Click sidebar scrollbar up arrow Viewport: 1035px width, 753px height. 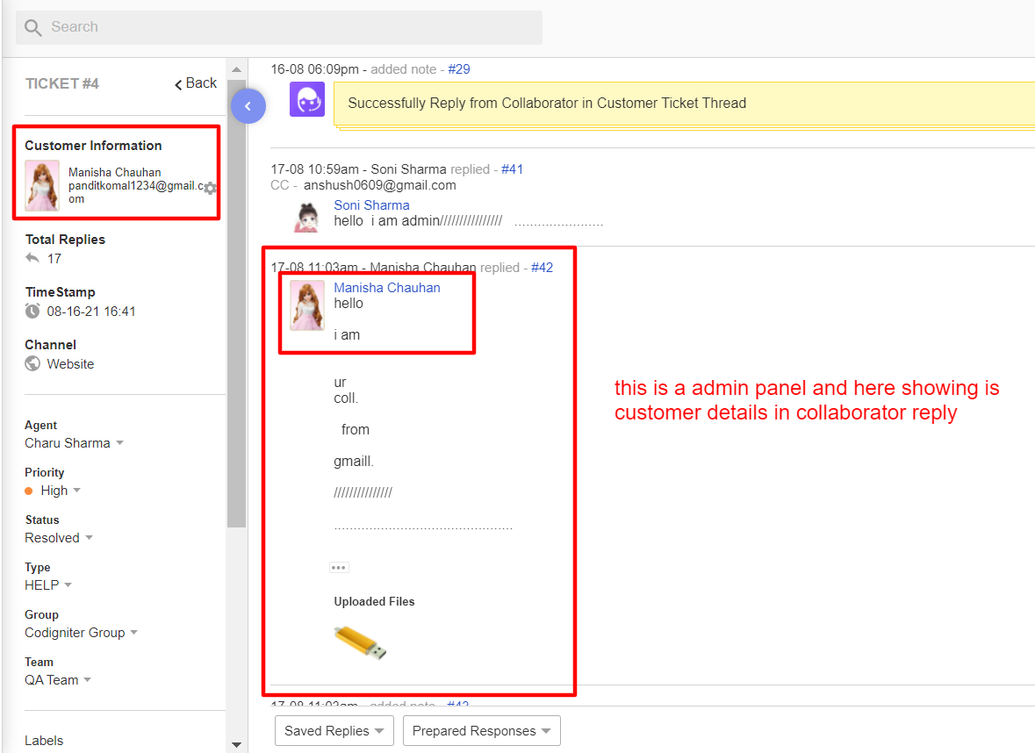[236, 69]
